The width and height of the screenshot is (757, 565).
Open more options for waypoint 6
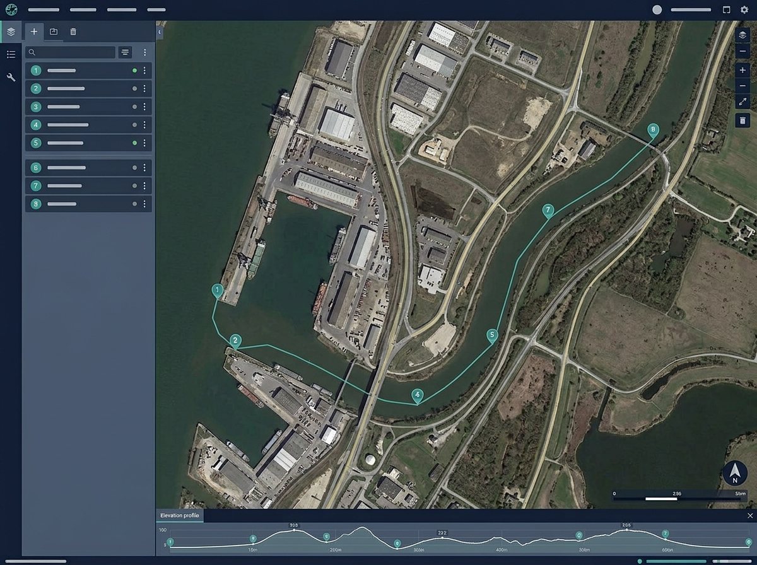click(144, 168)
